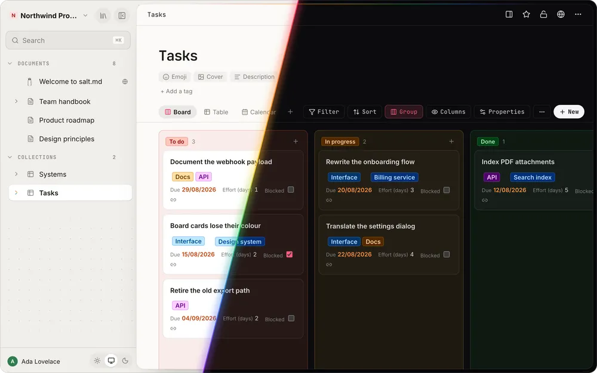Uncheck Blocked on Board cards lose their colour
Image resolution: width=597 pixels, height=373 pixels.
click(290, 254)
